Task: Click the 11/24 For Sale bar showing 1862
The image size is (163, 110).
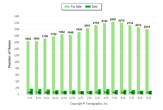Action: [62, 64]
